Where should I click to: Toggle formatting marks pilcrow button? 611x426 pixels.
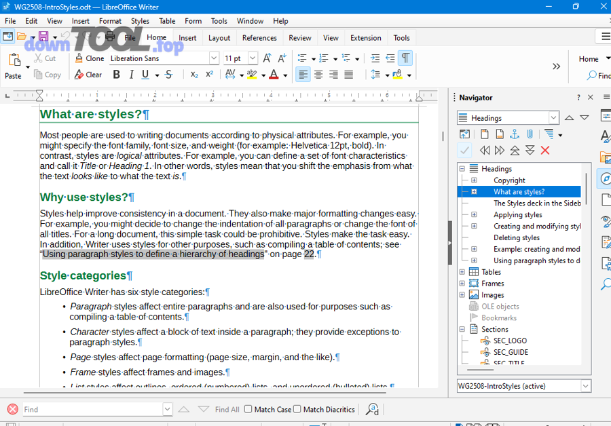coord(405,58)
